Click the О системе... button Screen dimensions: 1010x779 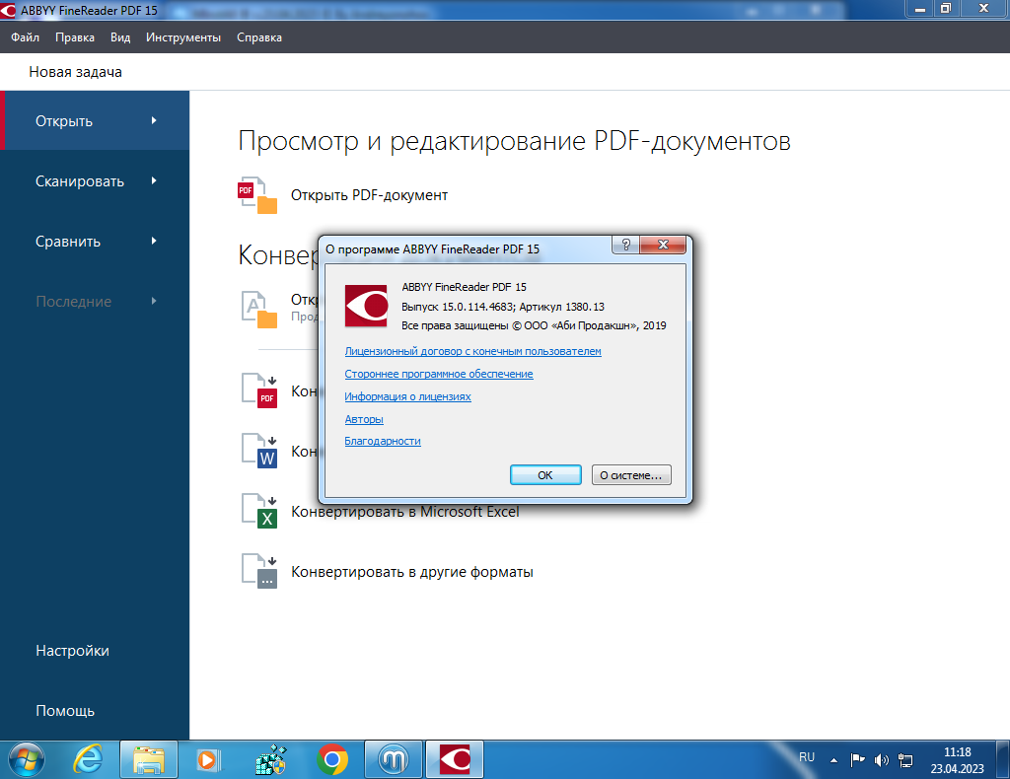(x=631, y=475)
